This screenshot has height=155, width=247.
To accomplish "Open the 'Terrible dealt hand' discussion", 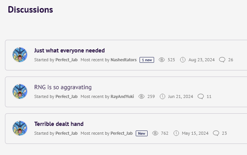I will point(59,124).
